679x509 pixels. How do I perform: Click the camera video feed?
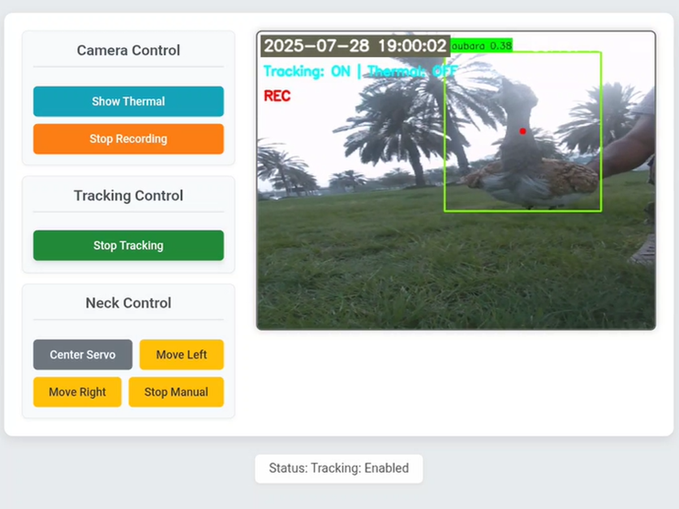(456, 180)
